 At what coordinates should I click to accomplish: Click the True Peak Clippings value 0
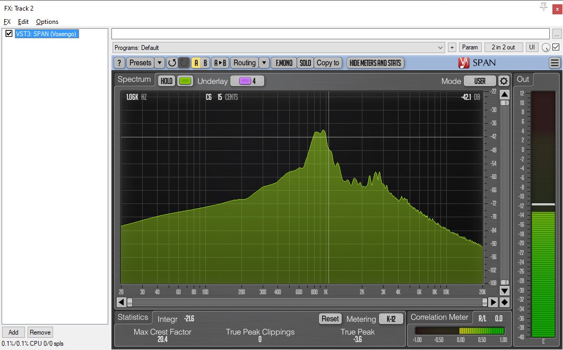coord(260,339)
